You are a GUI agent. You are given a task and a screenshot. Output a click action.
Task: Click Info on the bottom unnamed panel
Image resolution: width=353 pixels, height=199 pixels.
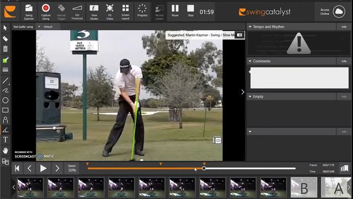pyautogui.click(x=344, y=132)
